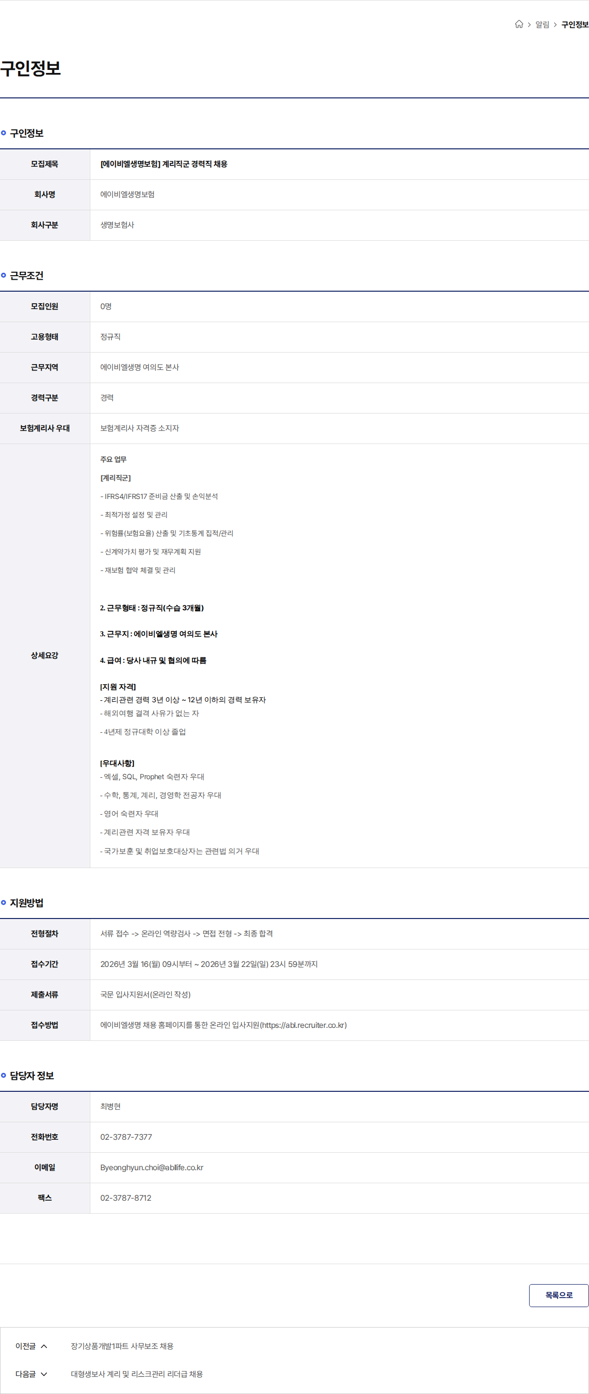Select 근무형태 : 정규직(수습 3개월) line

coord(152,608)
